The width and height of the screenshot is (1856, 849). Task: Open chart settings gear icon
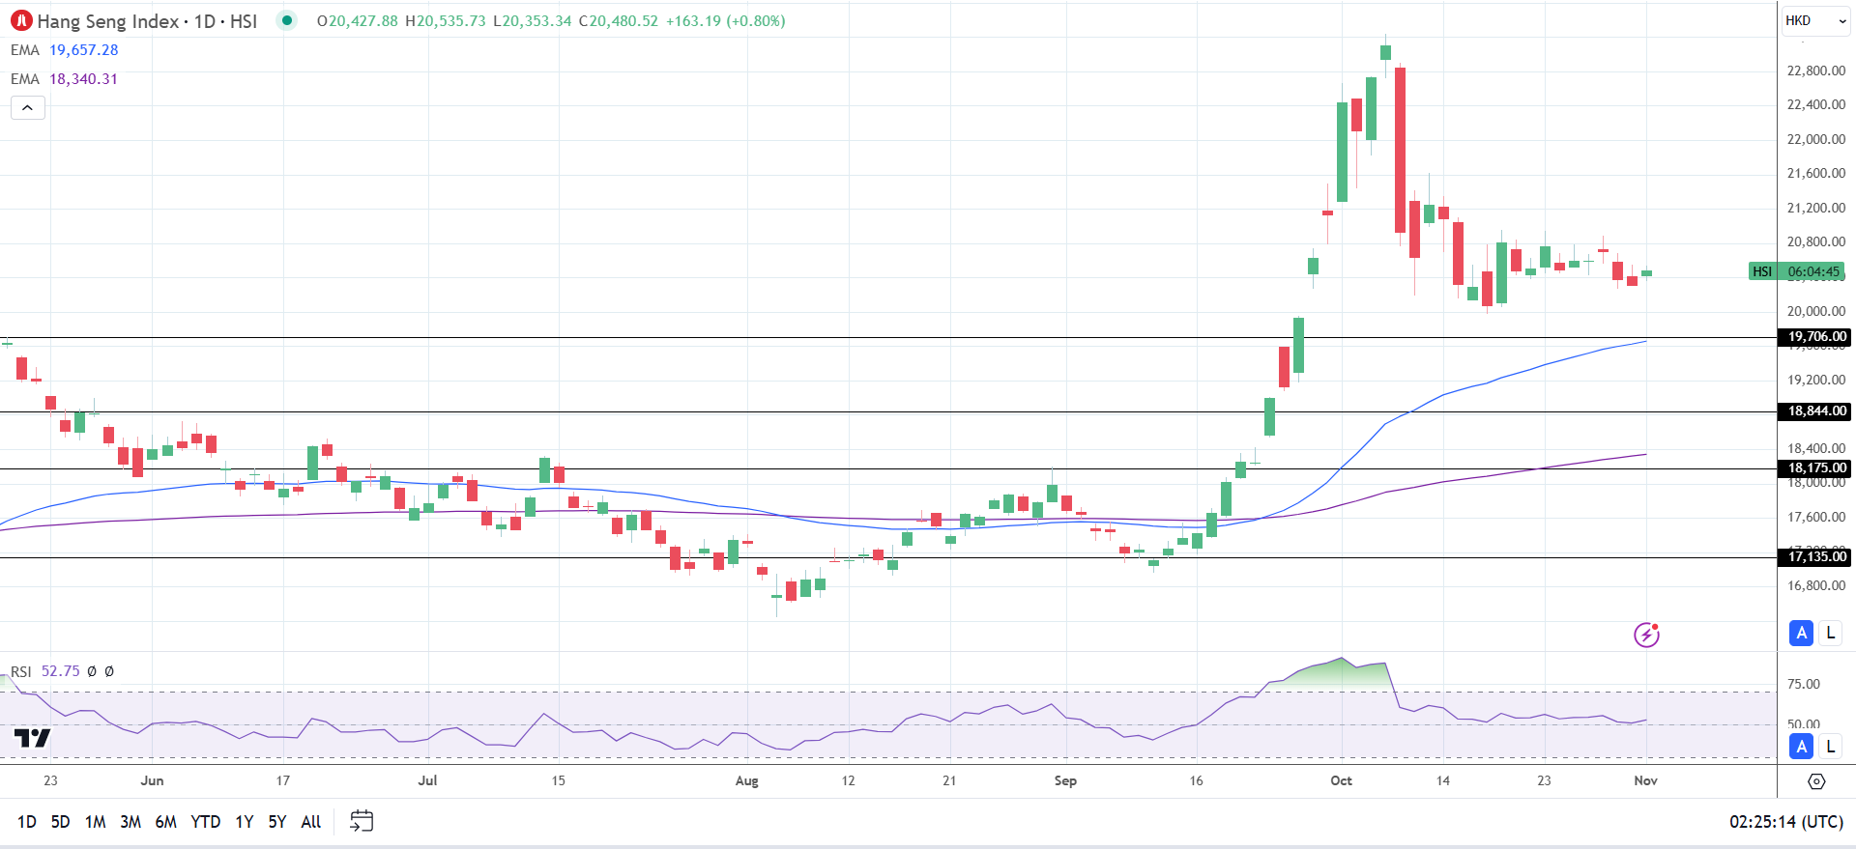[x=1816, y=781]
